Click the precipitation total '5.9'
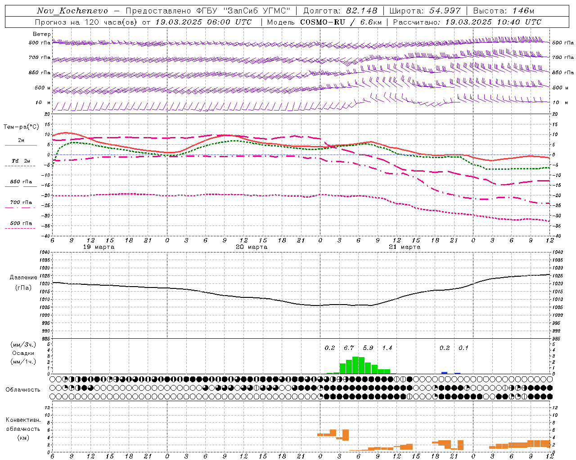The width and height of the screenshot is (576, 460). click(x=368, y=348)
